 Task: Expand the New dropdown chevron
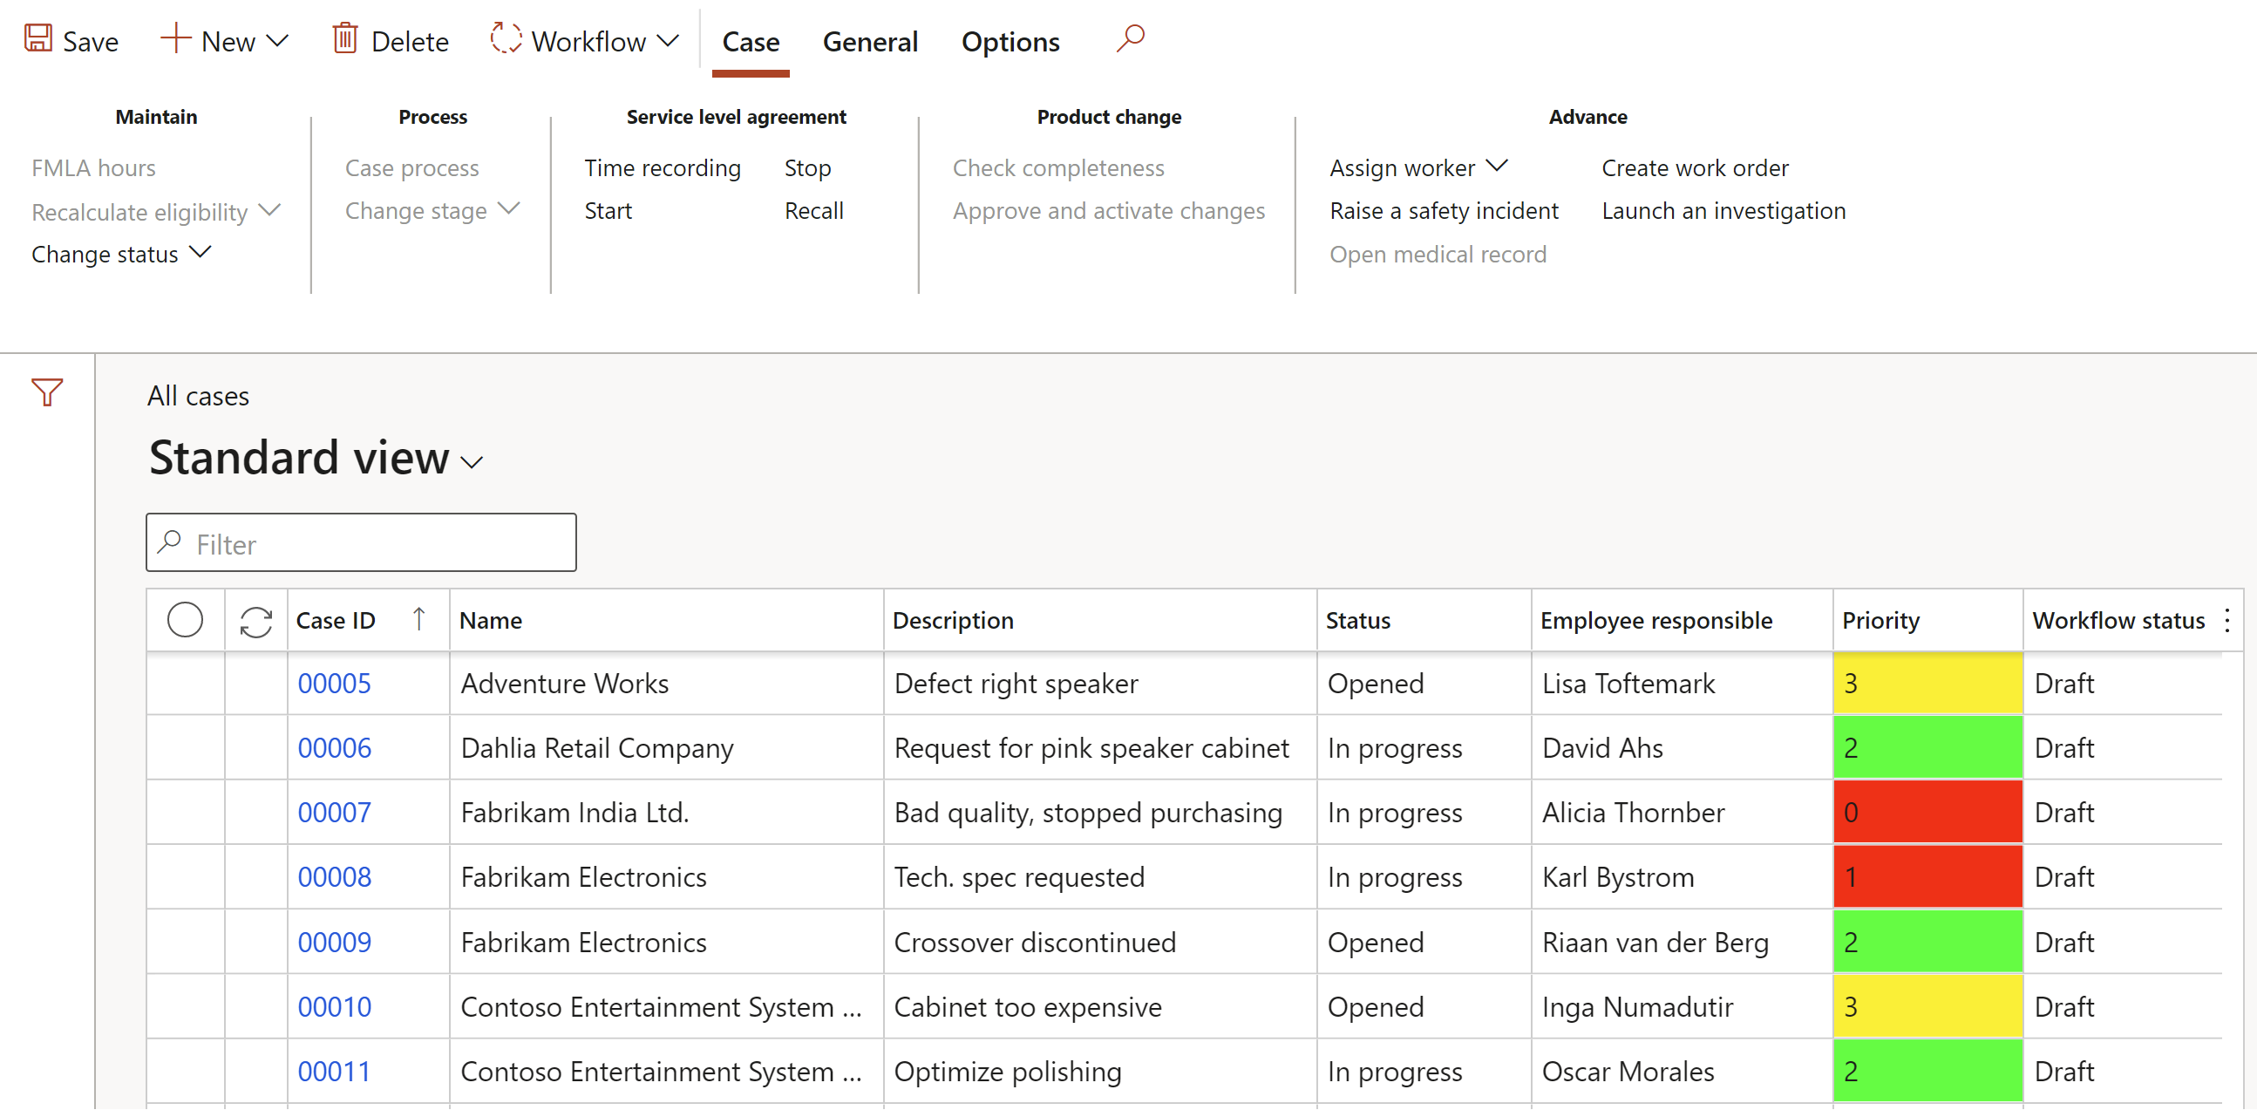point(277,40)
